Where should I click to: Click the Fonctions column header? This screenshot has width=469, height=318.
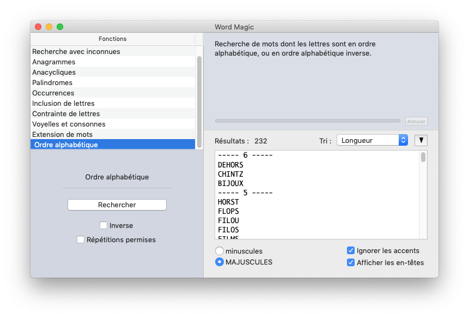[112, 39]
